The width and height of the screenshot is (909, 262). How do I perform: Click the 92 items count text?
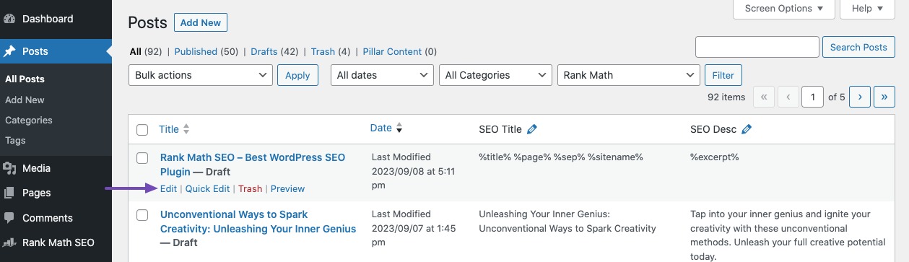click(726, 97)
